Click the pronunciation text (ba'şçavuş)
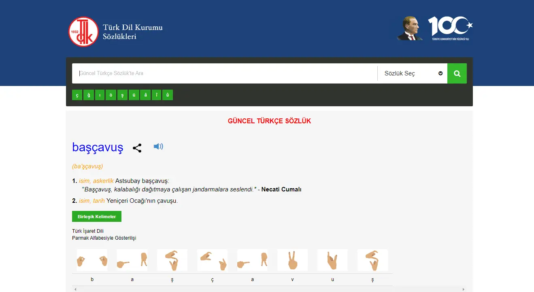The width and height of the screenshot is (534, 292). pos(87,166)
